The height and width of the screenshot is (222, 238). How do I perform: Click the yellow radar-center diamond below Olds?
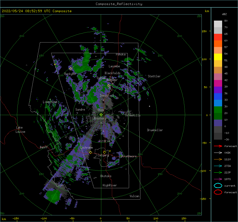click(101, 115)
